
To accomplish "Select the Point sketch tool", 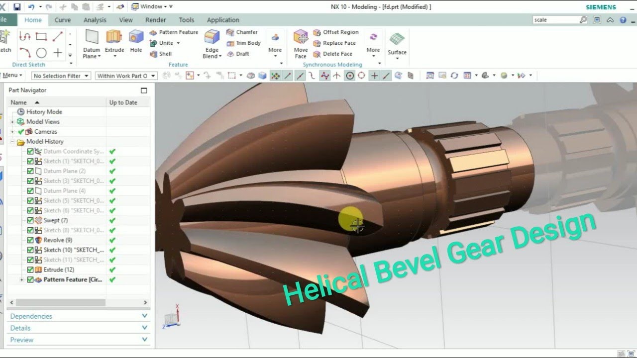I will point(58,52).
